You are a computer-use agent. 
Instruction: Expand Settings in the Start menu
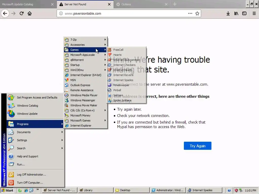pyautogui.click(x=35, y=140)
